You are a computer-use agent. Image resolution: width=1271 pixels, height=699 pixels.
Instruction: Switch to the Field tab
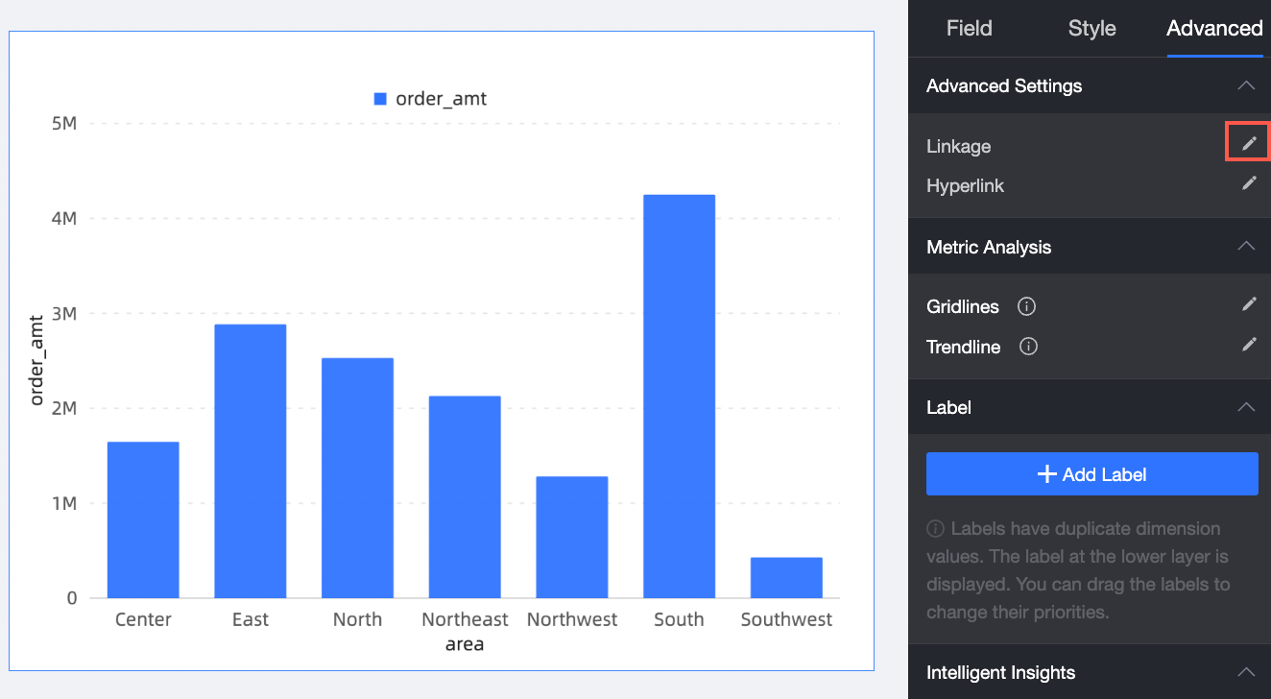point(969,28)
